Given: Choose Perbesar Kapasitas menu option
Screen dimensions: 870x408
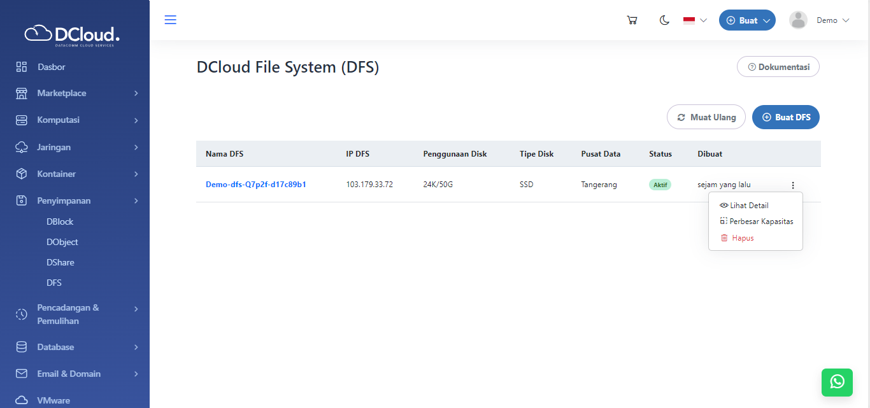Looking at the screenshot, I should 760,222.
